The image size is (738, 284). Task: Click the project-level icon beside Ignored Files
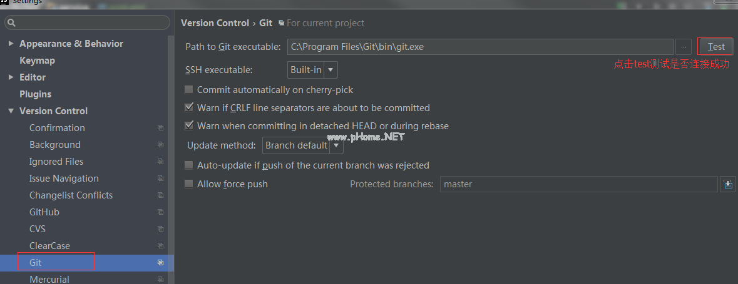pos(161,162)
